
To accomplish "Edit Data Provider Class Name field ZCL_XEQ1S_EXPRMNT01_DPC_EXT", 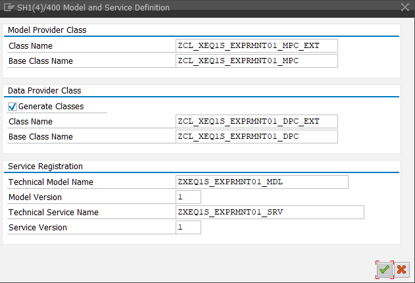I will pos(256,122).
